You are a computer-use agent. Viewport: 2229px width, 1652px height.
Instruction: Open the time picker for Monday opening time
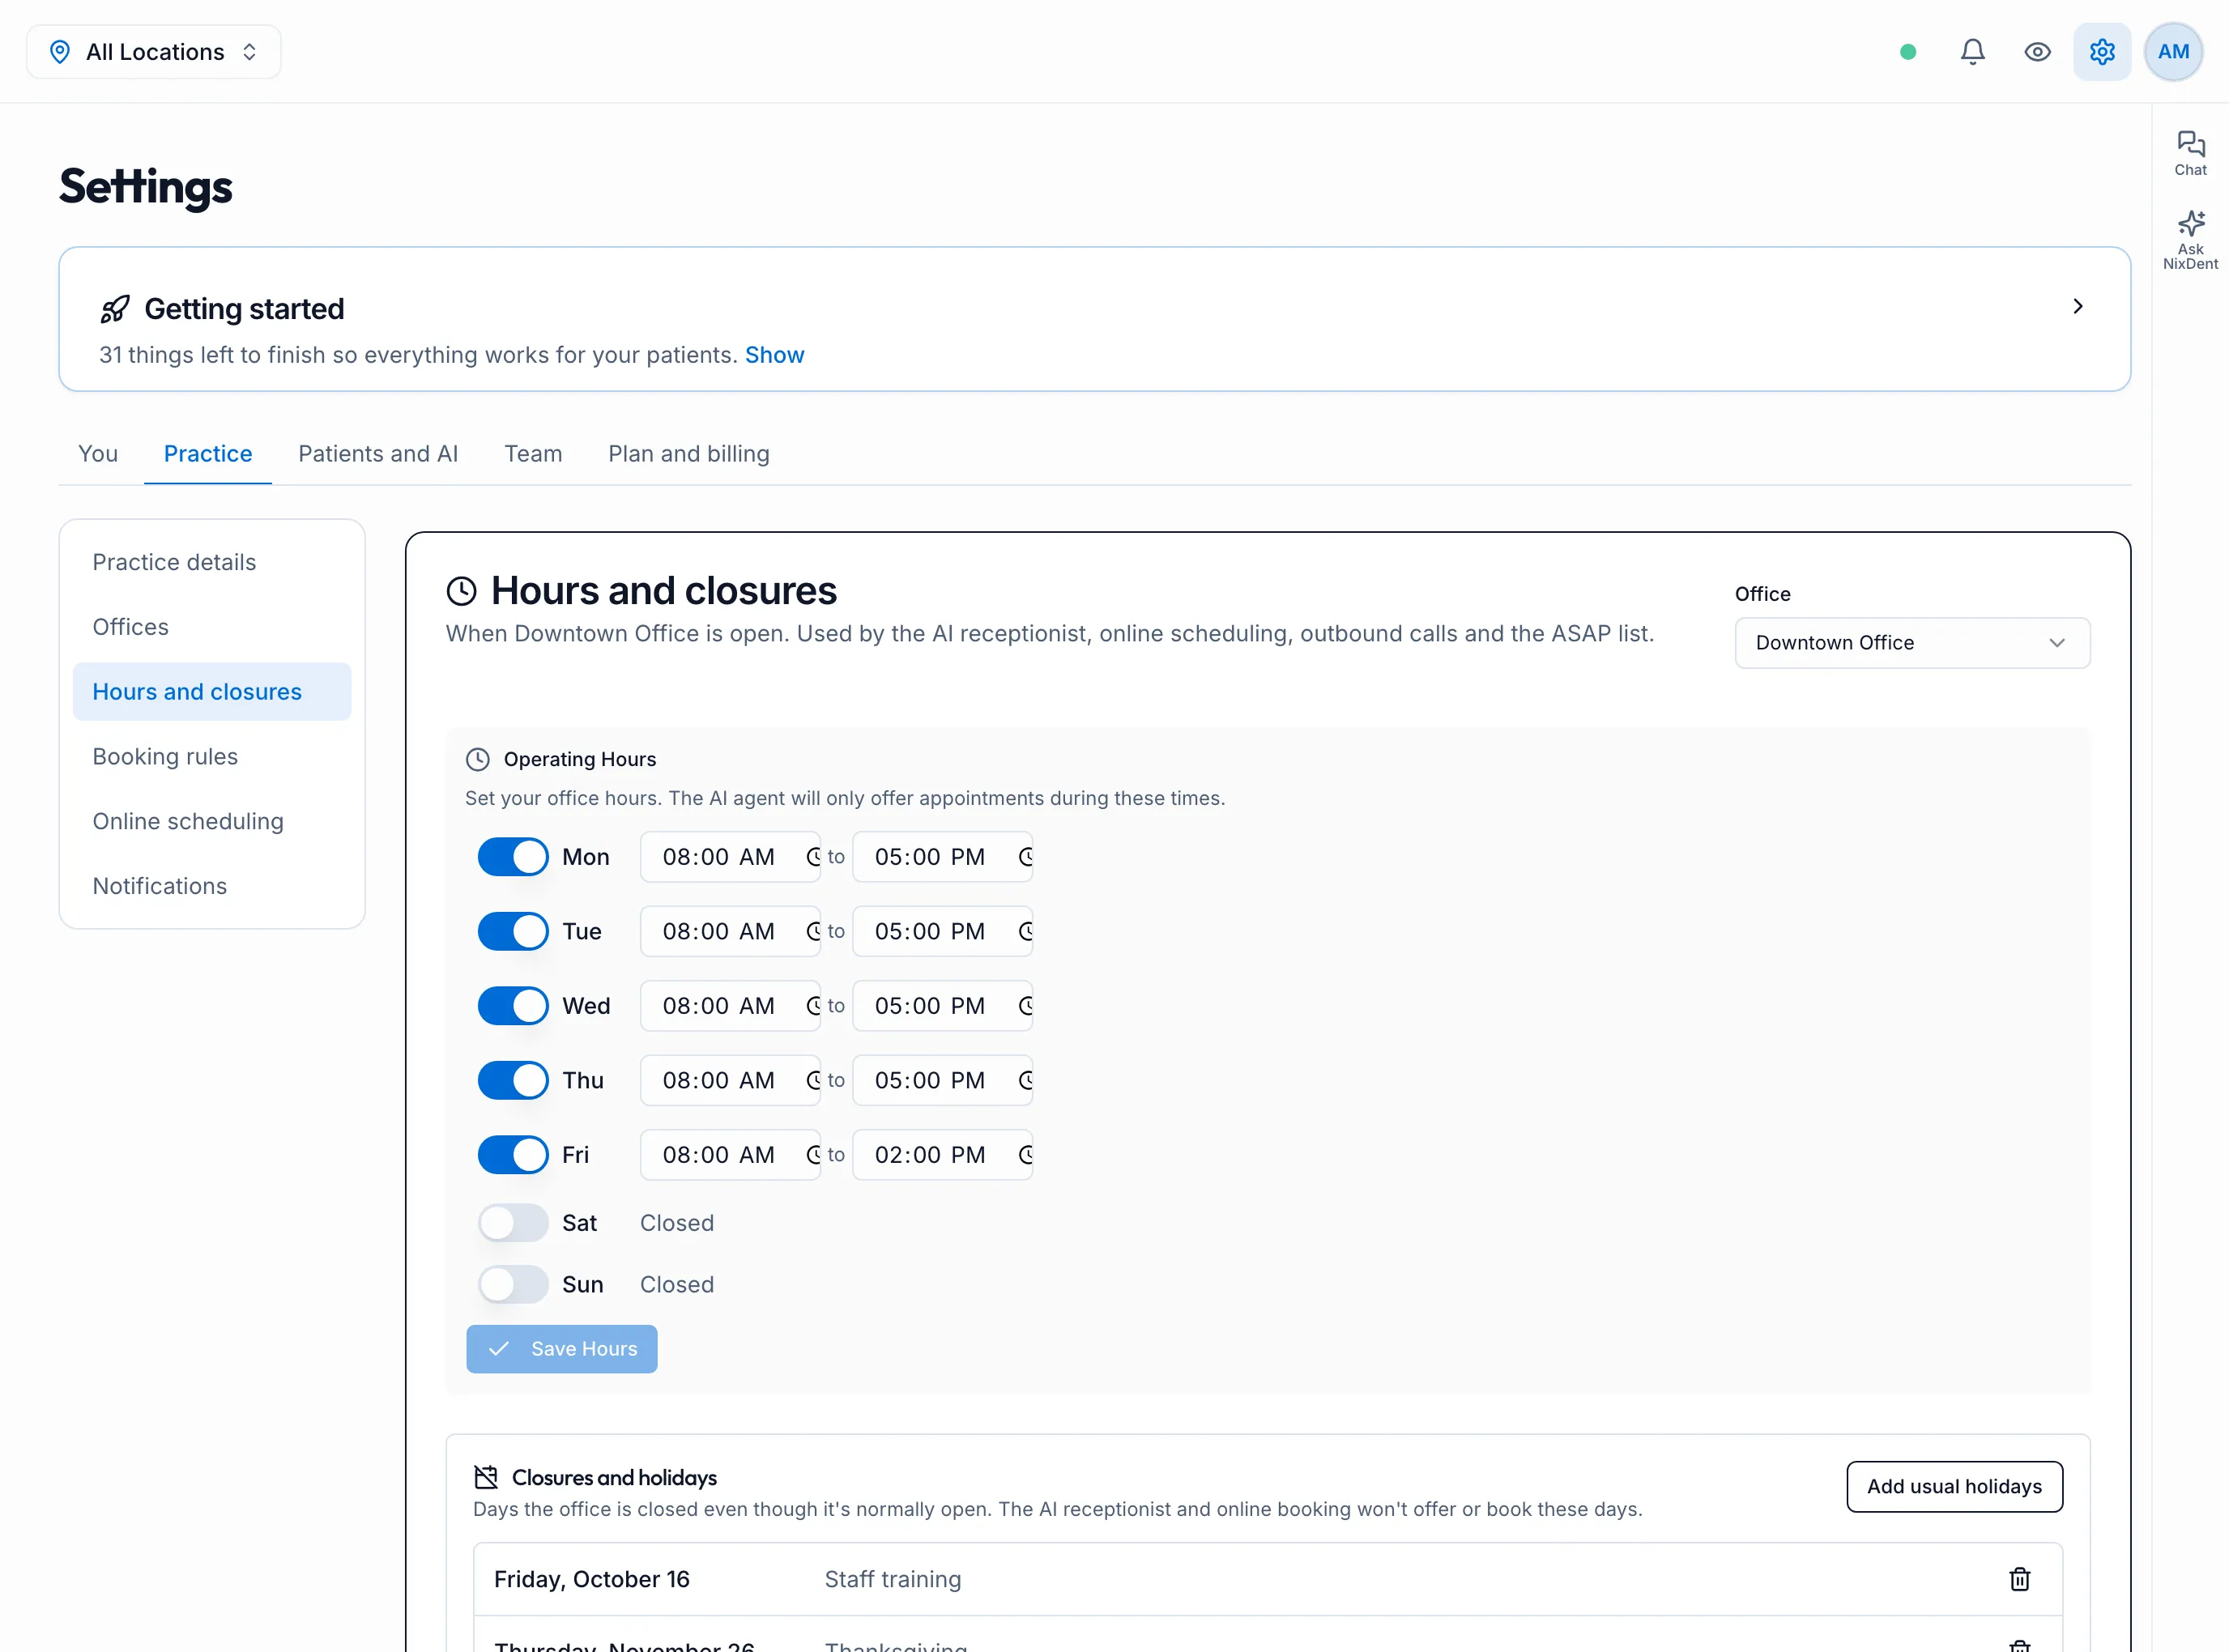[812, 857]
